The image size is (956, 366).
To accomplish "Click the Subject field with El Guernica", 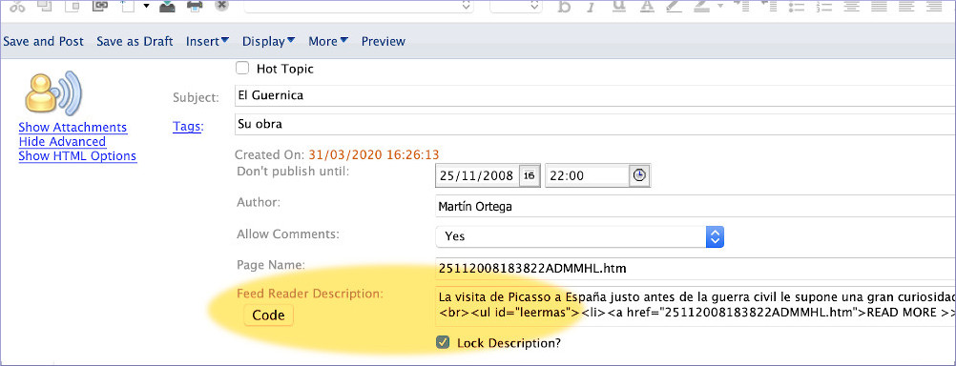I will coord(595,95).
